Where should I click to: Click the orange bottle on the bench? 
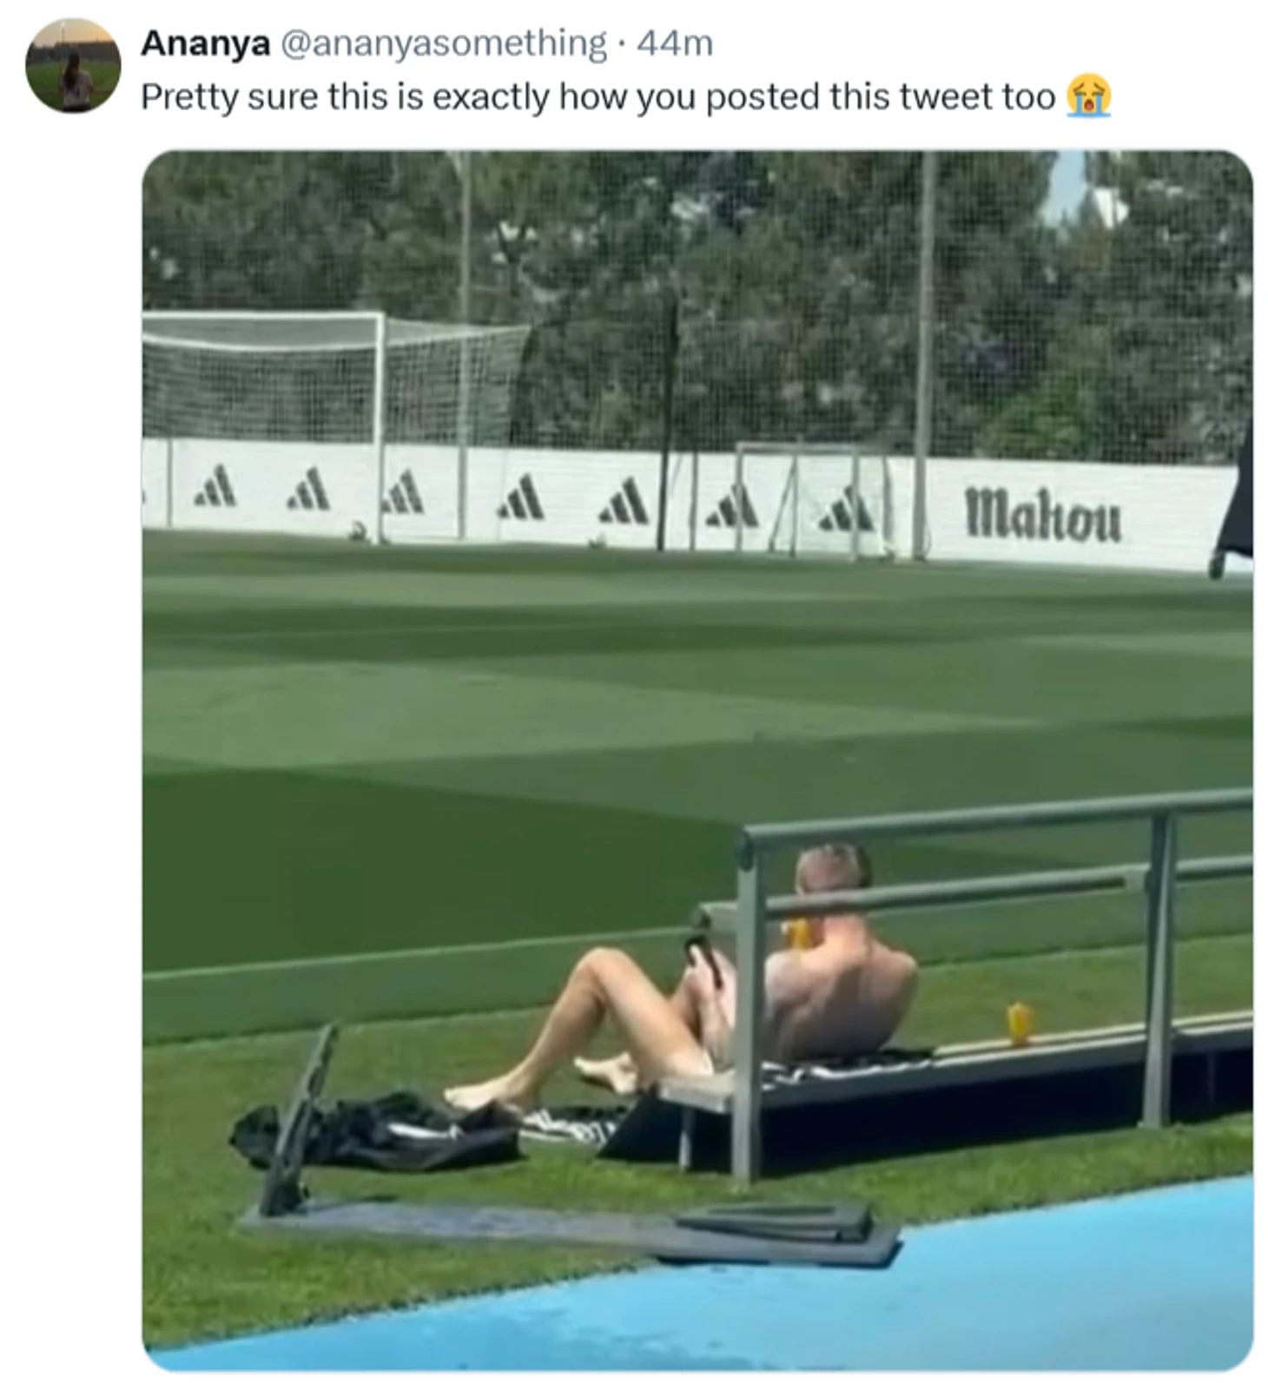(x=1019, y=1024)
